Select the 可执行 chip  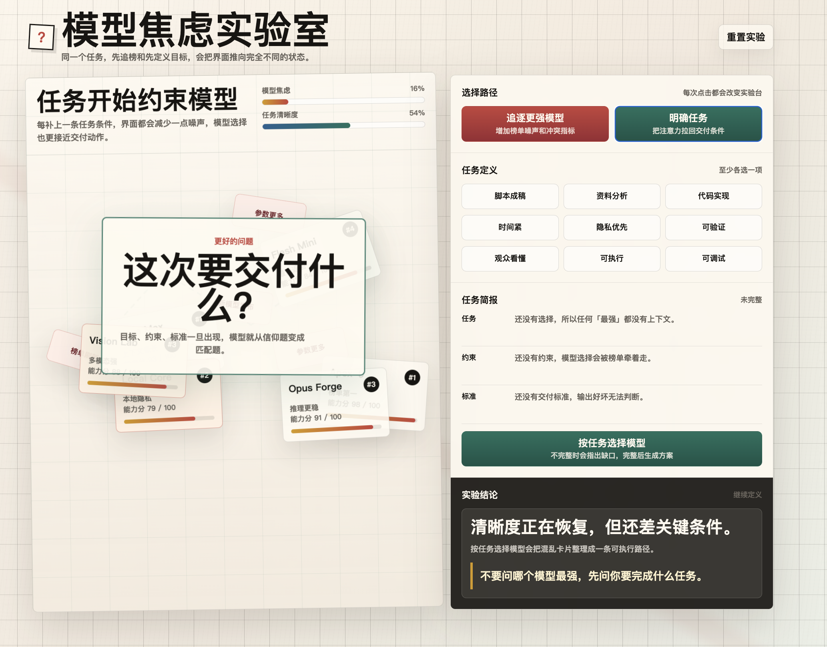612,259
